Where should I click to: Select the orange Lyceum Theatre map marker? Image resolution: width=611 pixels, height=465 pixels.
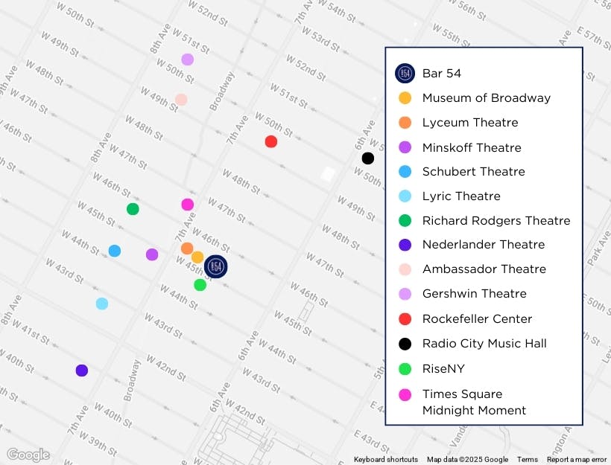tap(187, 248)
